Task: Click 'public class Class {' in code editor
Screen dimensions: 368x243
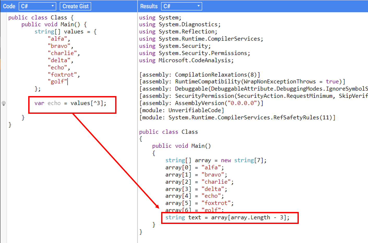Action: click(x=41, y=17)
